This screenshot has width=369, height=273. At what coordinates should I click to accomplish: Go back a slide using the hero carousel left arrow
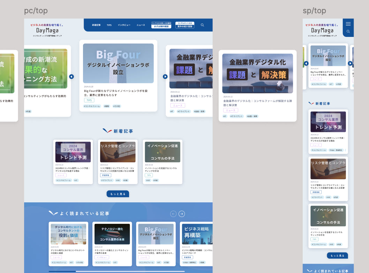click(71, 76)
